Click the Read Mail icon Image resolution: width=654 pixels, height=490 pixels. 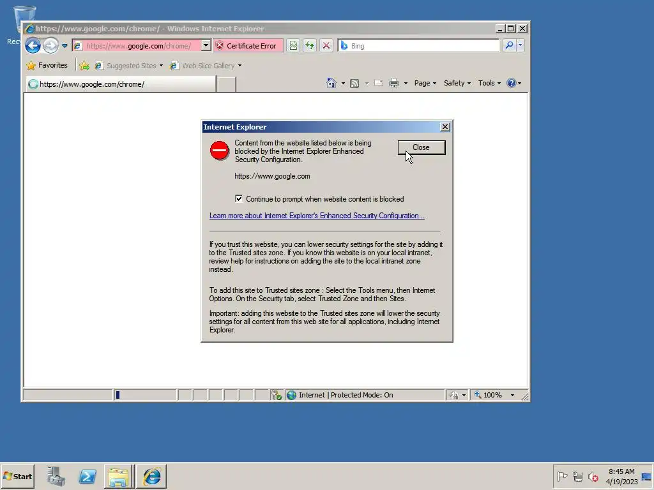379,83
